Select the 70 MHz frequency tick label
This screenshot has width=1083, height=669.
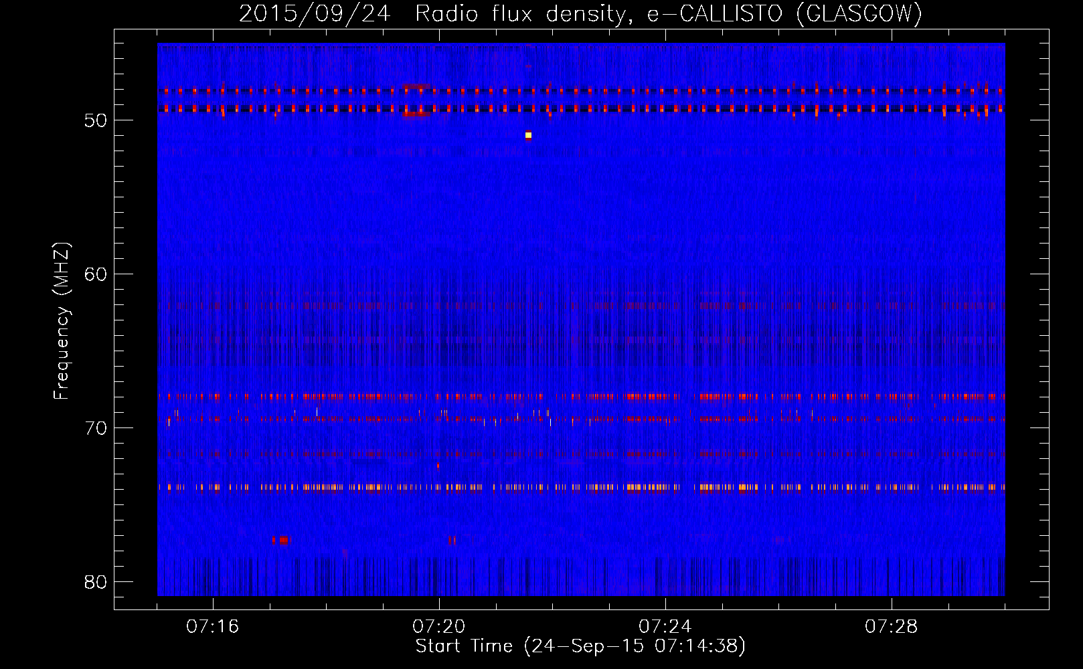coord(95,428)
